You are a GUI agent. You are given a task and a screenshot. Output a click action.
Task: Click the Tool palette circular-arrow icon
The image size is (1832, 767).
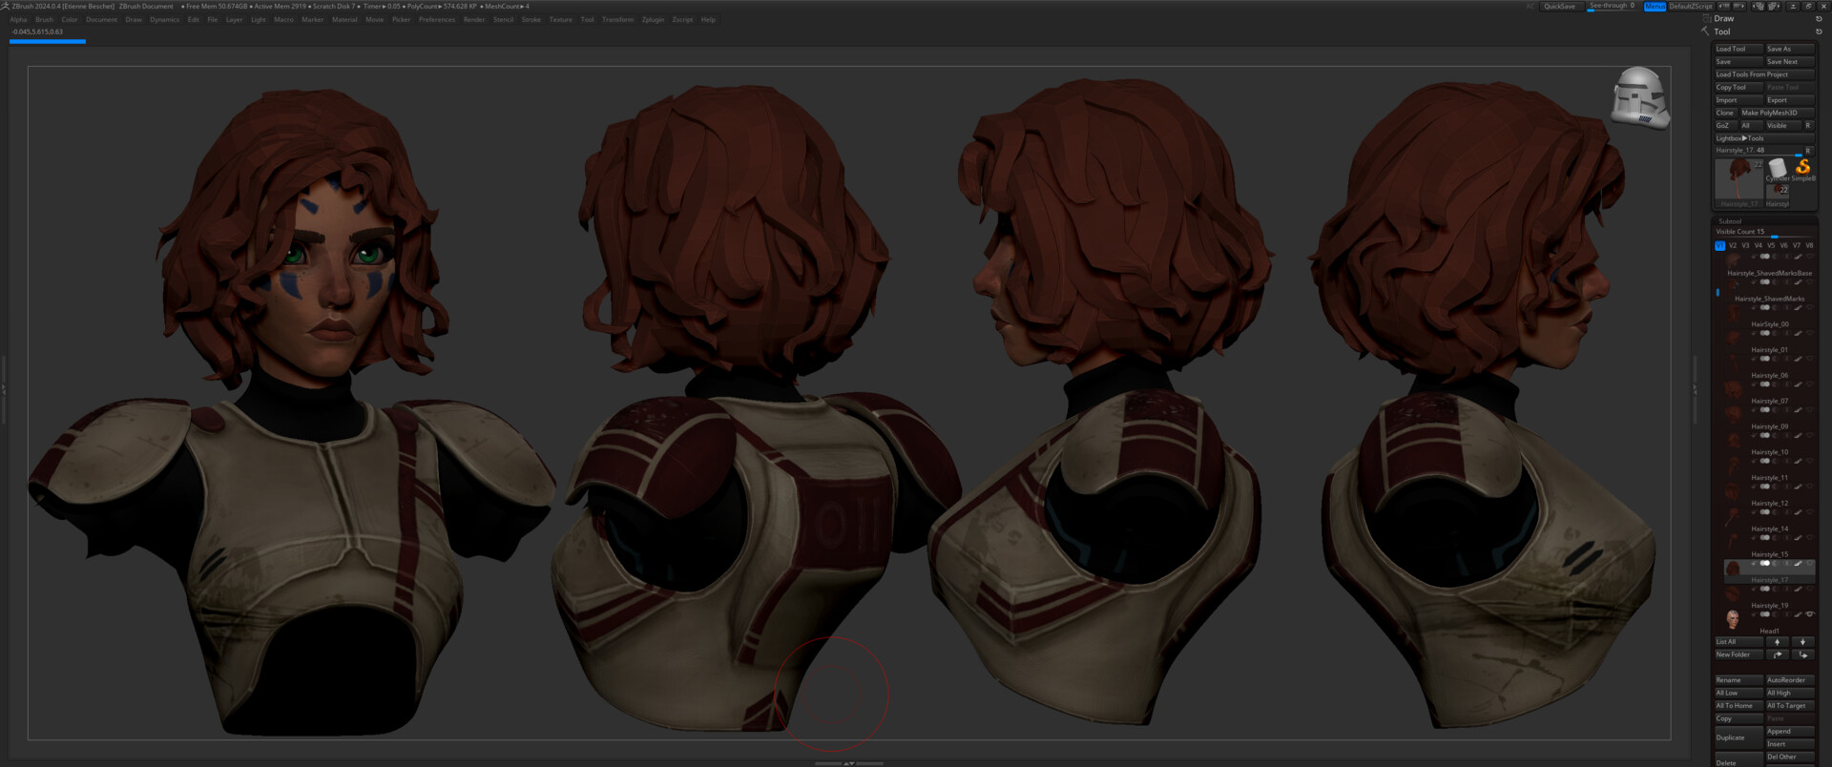[1819, 31]
